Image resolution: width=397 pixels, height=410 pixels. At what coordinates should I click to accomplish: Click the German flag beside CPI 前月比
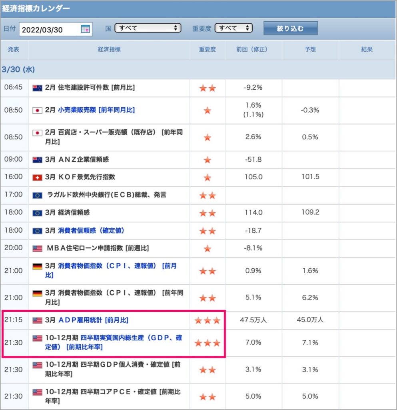pyautogui.click(x=37, y=266)
